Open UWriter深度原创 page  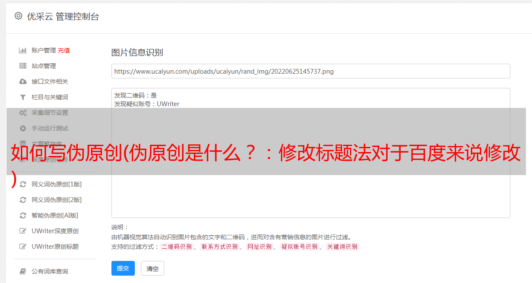[x=55, y=231]
